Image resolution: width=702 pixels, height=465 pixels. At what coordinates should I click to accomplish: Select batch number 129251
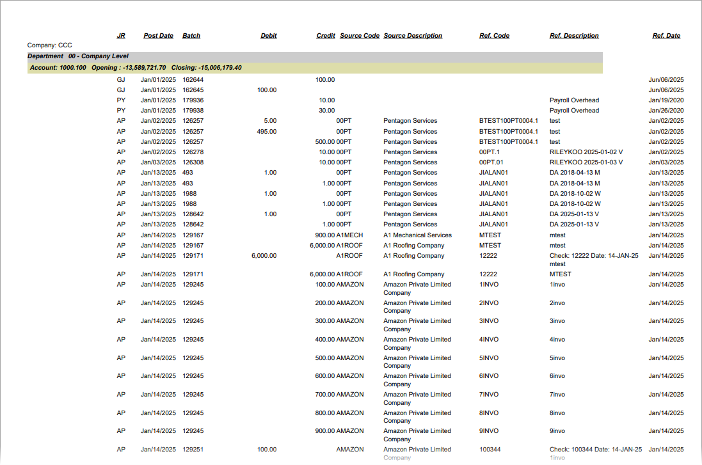193,450
